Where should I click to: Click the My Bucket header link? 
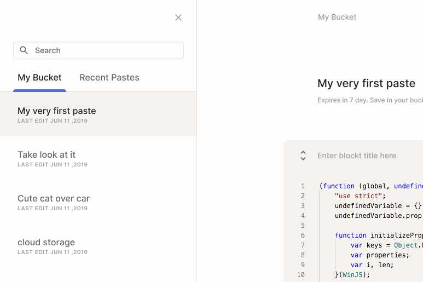[x=337, y=17]
